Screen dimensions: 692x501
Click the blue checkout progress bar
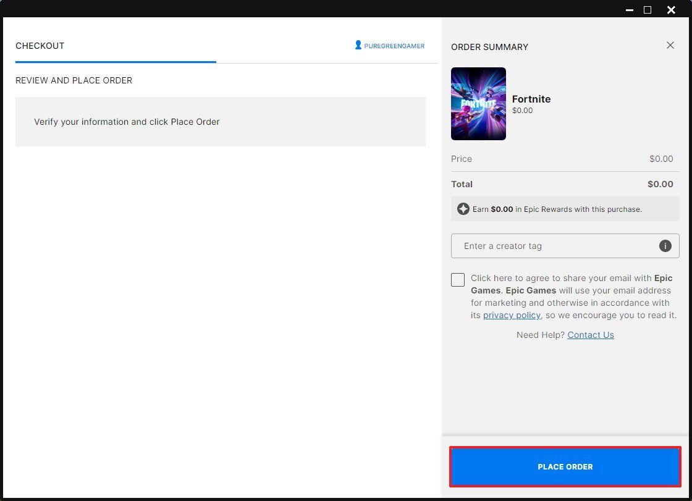[x=116, y=62]
